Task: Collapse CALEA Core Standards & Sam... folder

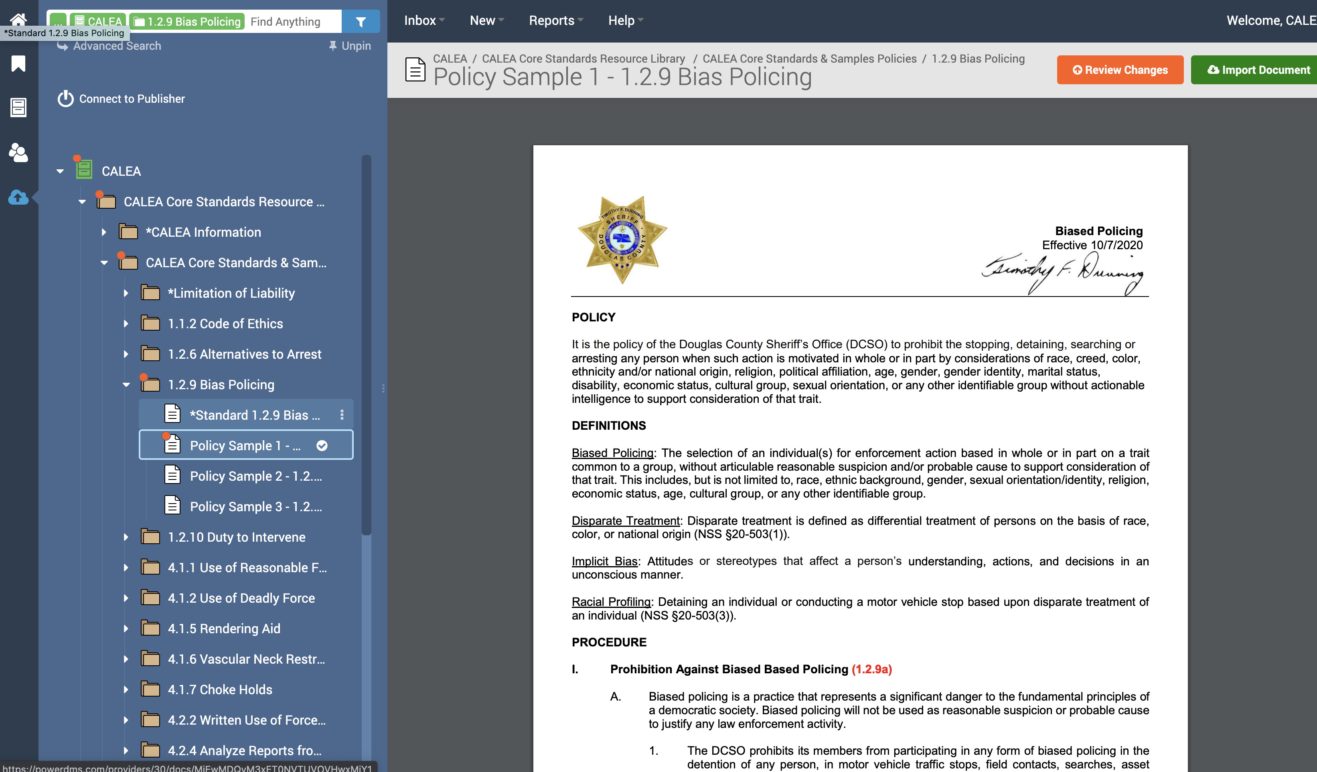Action: [105, 262]
